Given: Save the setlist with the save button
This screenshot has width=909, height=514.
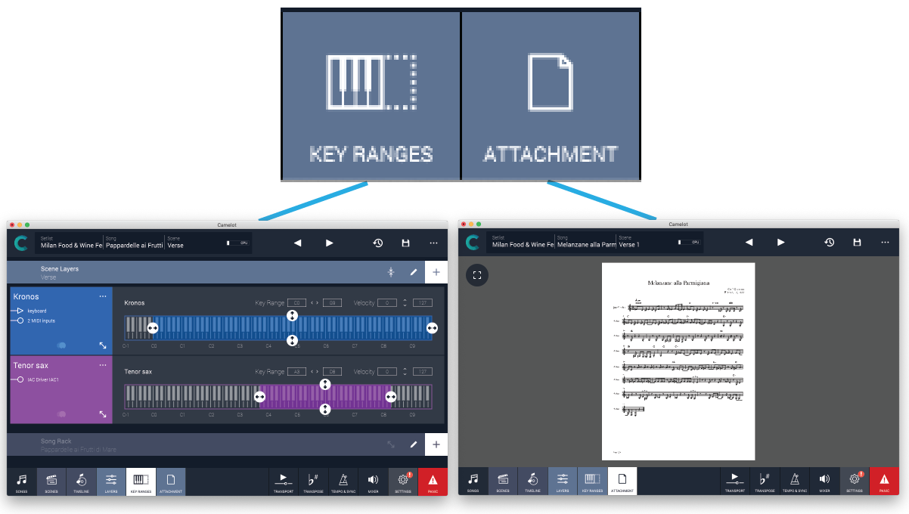Looking at the screenshot, I should point(405,243).
